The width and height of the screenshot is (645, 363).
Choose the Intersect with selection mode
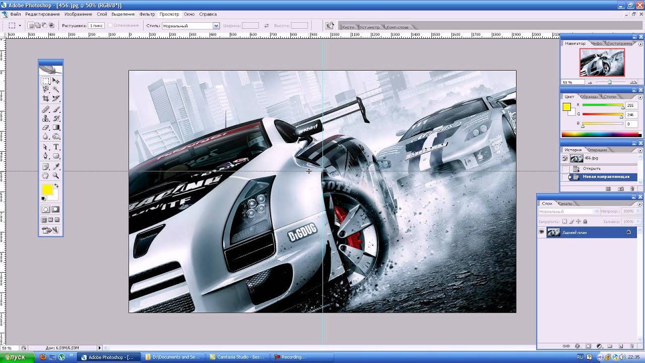[51, 25]
